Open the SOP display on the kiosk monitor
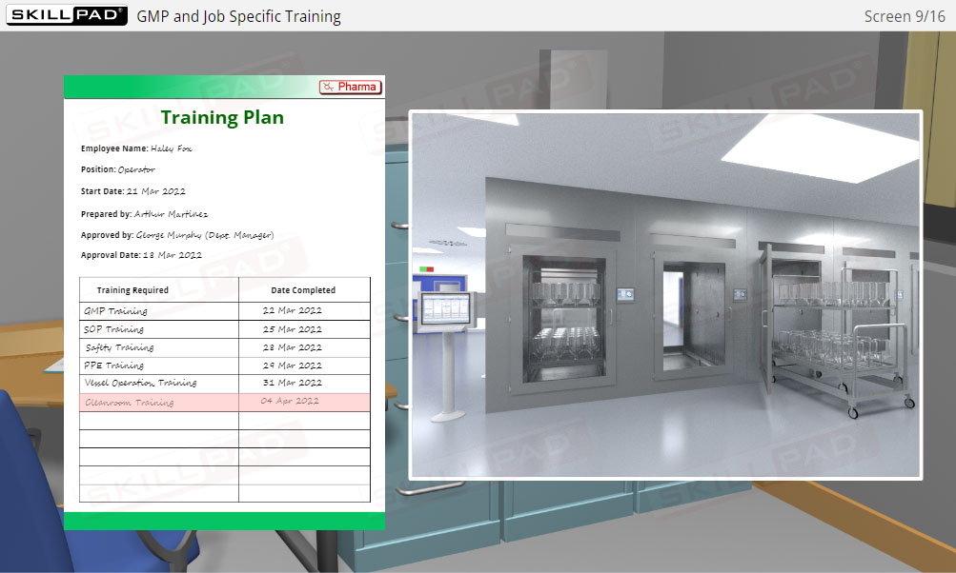The image size is (956, 573). click(446, 306)
